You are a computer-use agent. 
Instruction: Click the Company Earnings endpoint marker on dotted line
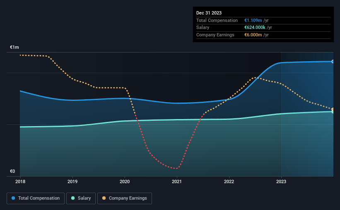333,109
